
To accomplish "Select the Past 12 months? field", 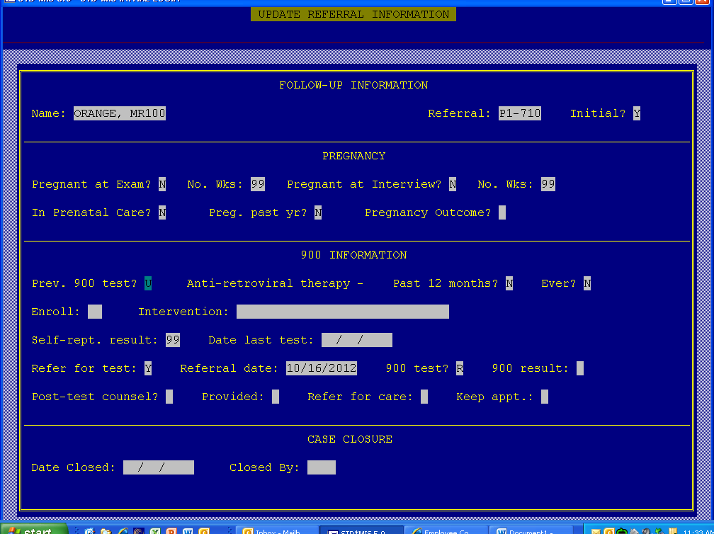I will click(x=509, y=283).
